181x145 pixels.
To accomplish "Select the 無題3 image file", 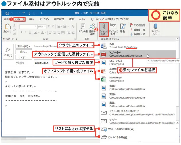I will pyautogui.click(x=138, y=88).
